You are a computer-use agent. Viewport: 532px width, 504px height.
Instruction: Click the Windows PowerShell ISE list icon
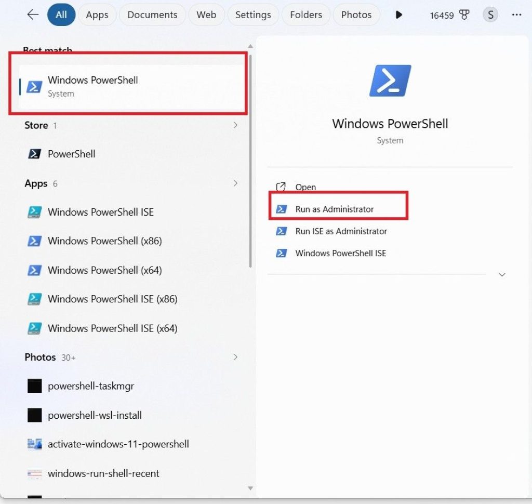(35, 212)
